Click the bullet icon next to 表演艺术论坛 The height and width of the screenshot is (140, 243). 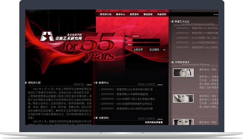point(172,21)
